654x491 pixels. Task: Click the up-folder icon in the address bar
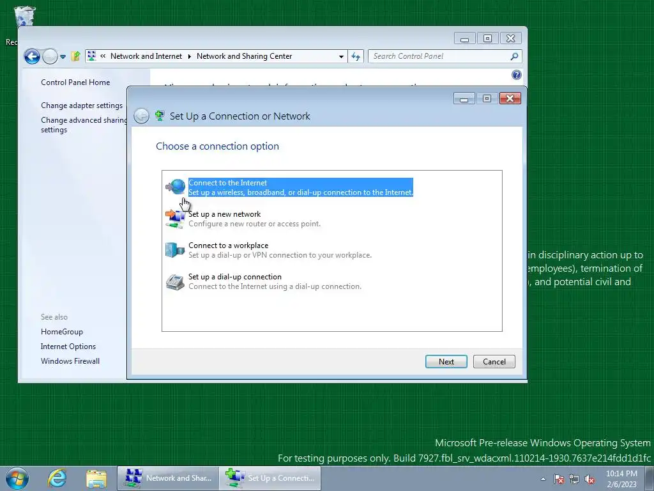pyautogui.click(x=75, y=56)
